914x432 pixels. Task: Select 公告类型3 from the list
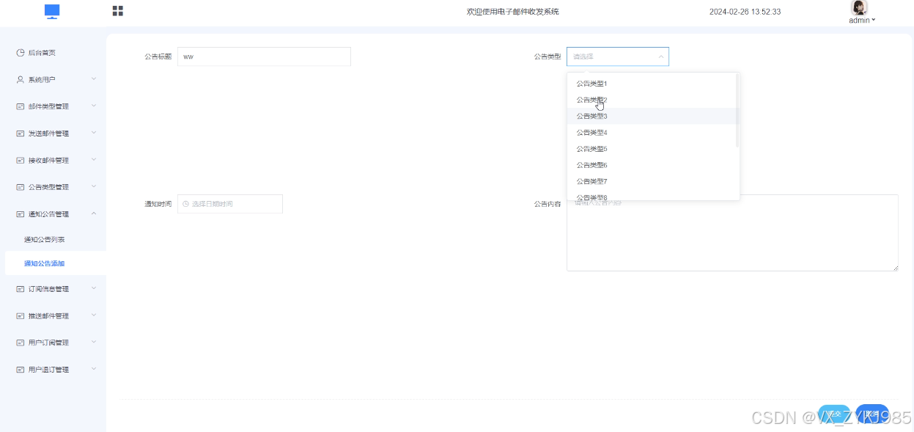(x=591, y=116)
